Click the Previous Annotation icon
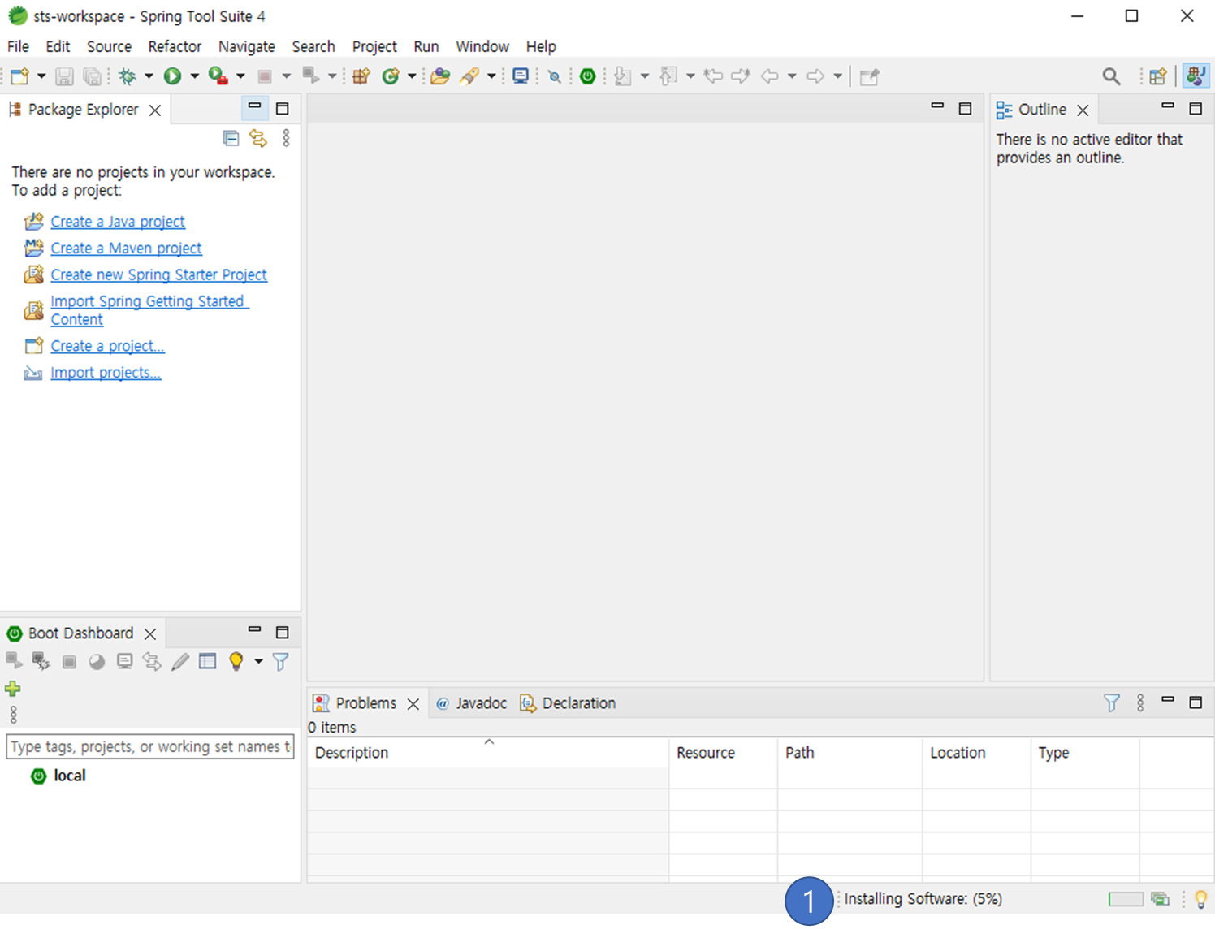This screenshot has height=938, width=1215. point(668,76)
